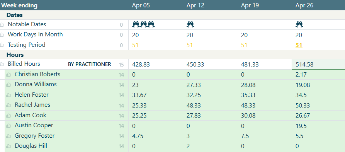Open chart icon for Billed Hours row
Viewport: 345px width, 152px height.
2,64
